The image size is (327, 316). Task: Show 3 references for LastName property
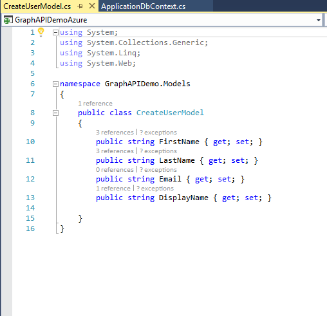click(115, 151)
